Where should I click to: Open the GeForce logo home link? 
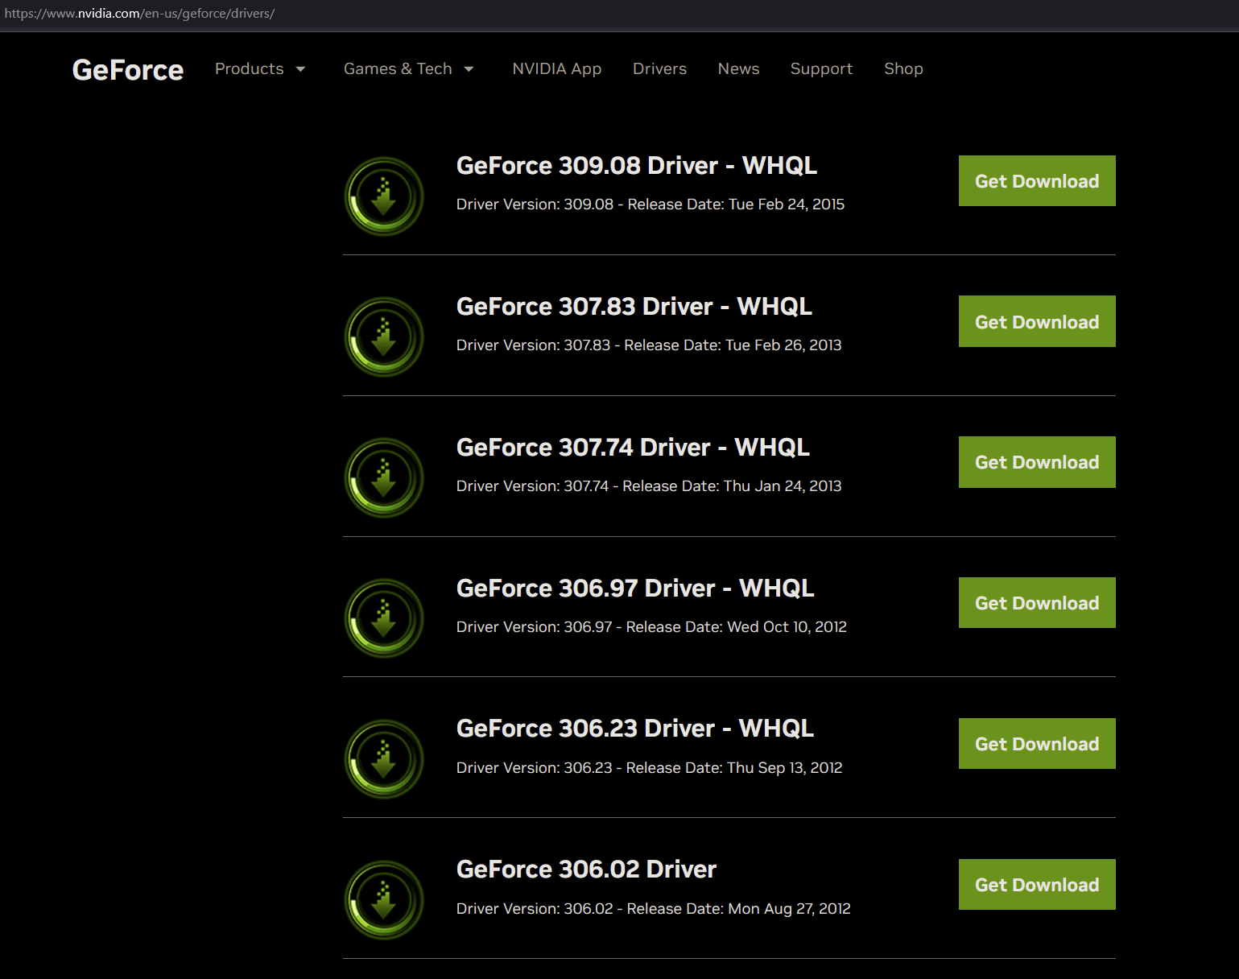[128, 70]
